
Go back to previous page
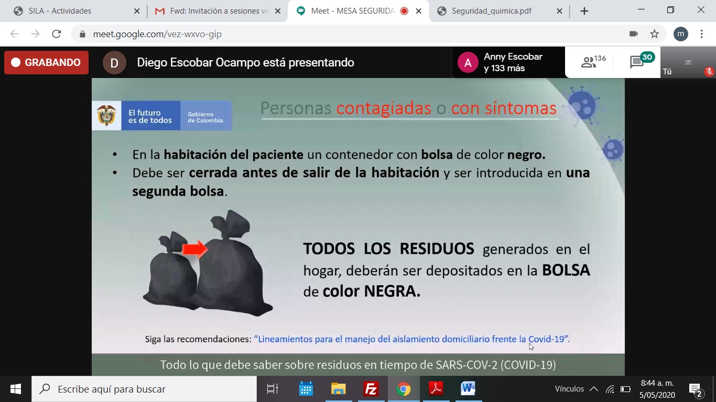[14, 34]
